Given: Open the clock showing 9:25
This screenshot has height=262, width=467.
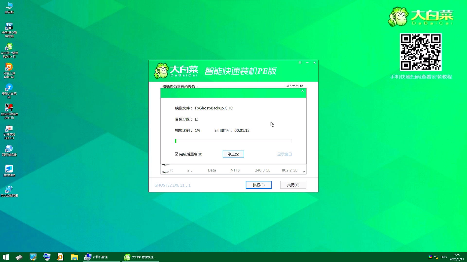Looking at the screenshot, I should pyautogui.click(x=457, y=257).
